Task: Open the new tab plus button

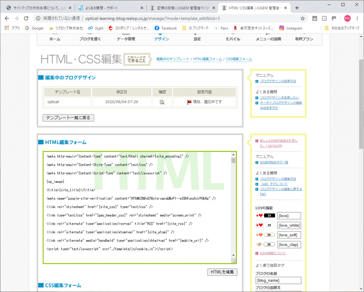Action: coord(297,8)
